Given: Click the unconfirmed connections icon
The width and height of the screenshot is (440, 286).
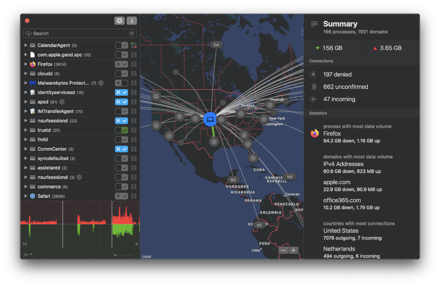Looking at the screenshot, I should (x=313, y=87).
